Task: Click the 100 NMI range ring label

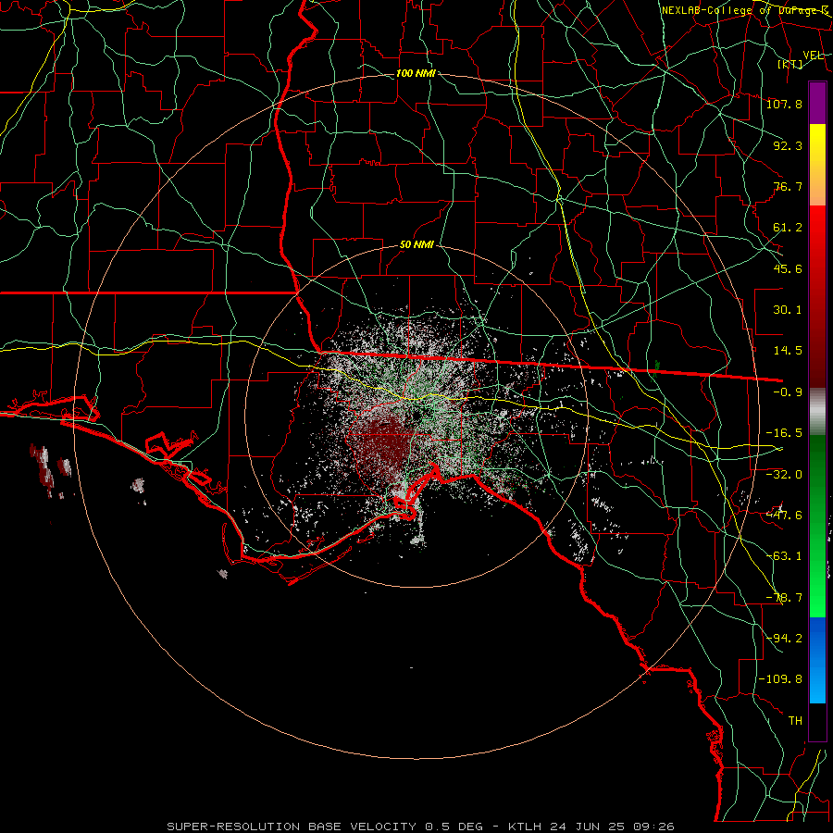Action: (x=416, y=73)
